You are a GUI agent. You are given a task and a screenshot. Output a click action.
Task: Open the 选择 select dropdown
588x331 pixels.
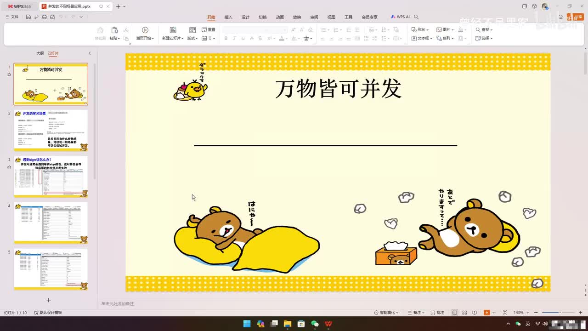coord(484,39)
